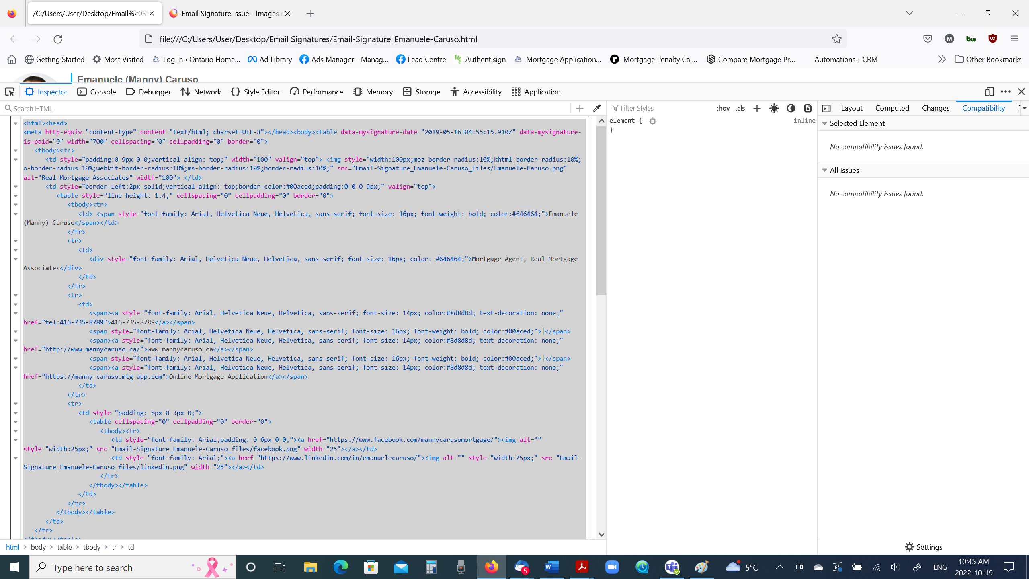Toggle dark color scheme simulation
The width and height of the screenshot is (1029, 579).
[x=791, y=108]
